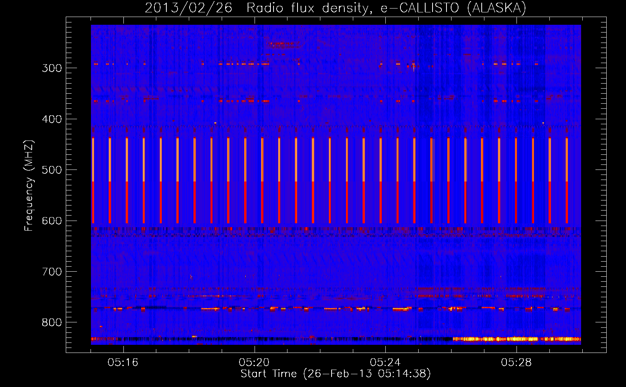Select the 700 frequency tick label
This screenshot has width=626, height=387.
tap(52, 272)
